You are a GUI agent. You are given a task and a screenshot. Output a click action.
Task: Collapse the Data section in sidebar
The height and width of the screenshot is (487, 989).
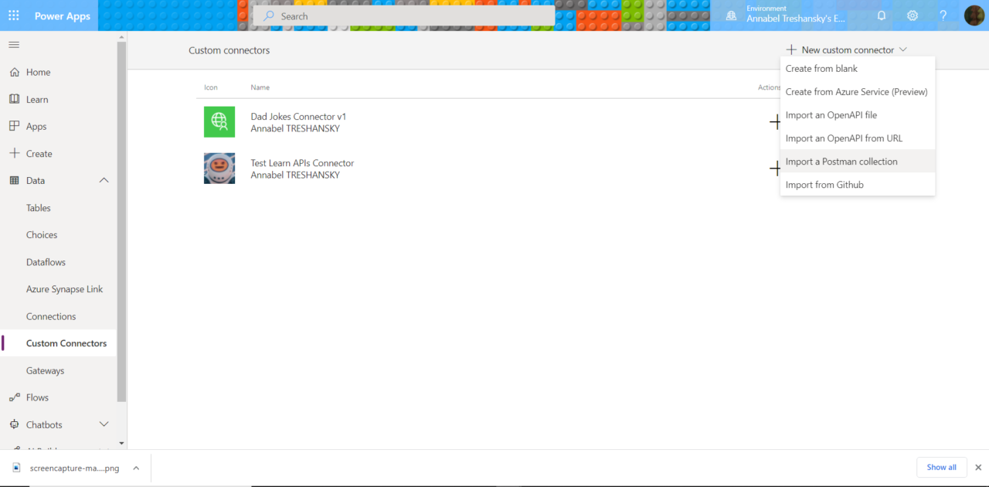tap(104, 181)
